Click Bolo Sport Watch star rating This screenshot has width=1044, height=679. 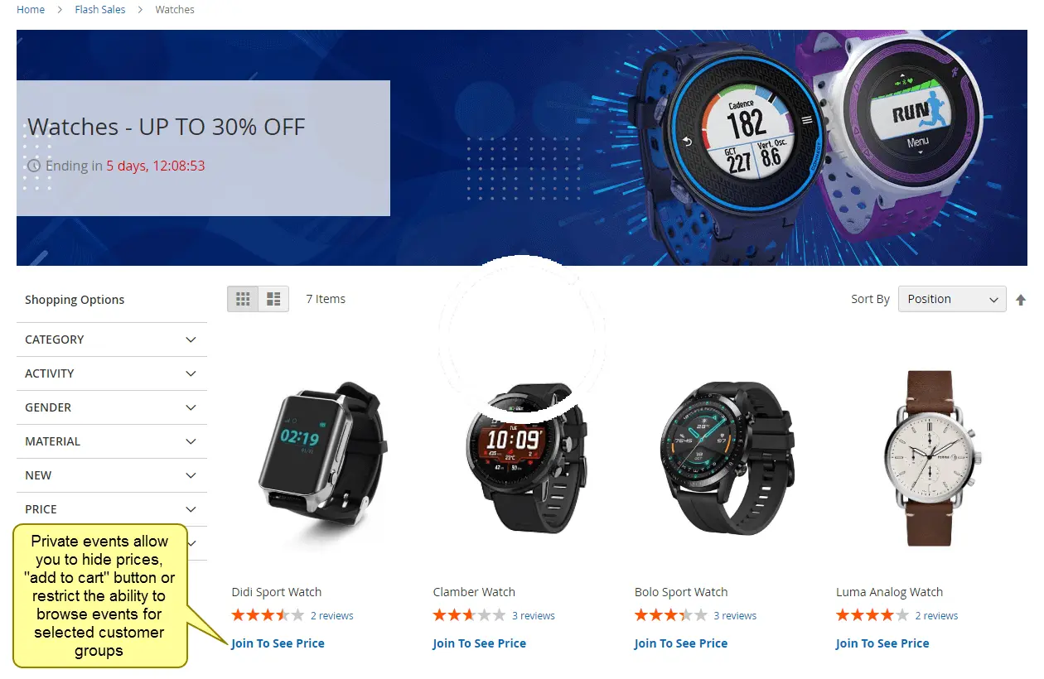coord(671,615)
